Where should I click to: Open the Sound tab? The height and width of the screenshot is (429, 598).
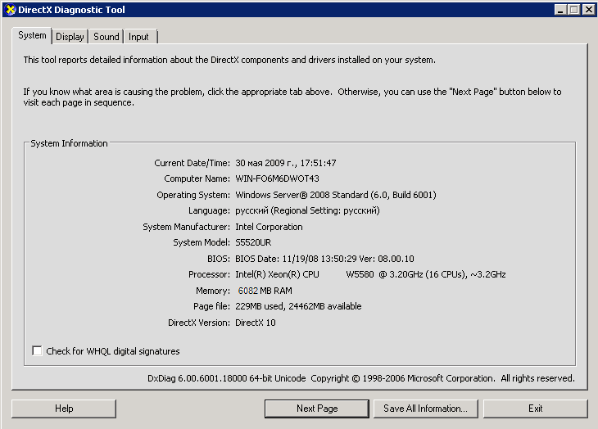click(x=106, y=37)
